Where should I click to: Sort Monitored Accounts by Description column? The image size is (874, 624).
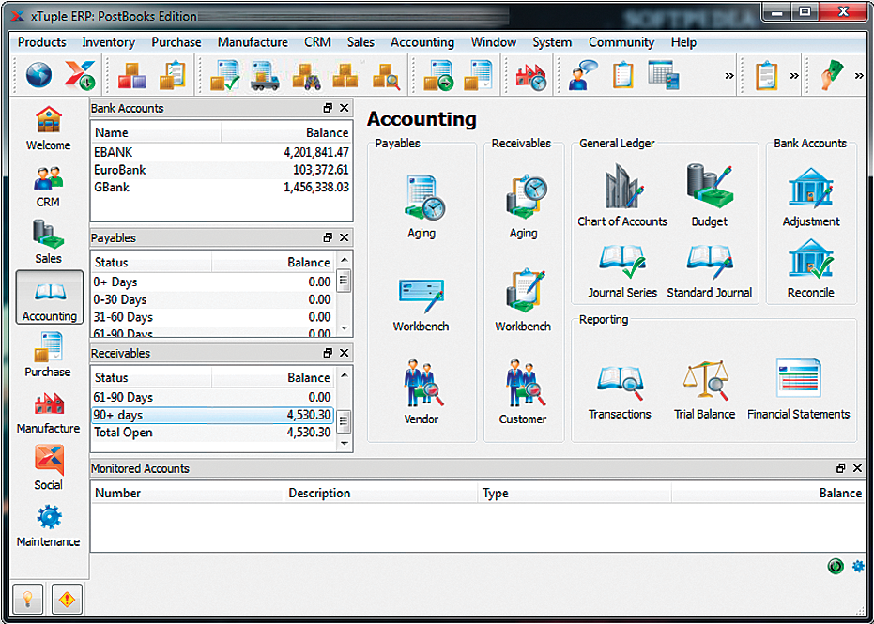click(x=380, y=493)
